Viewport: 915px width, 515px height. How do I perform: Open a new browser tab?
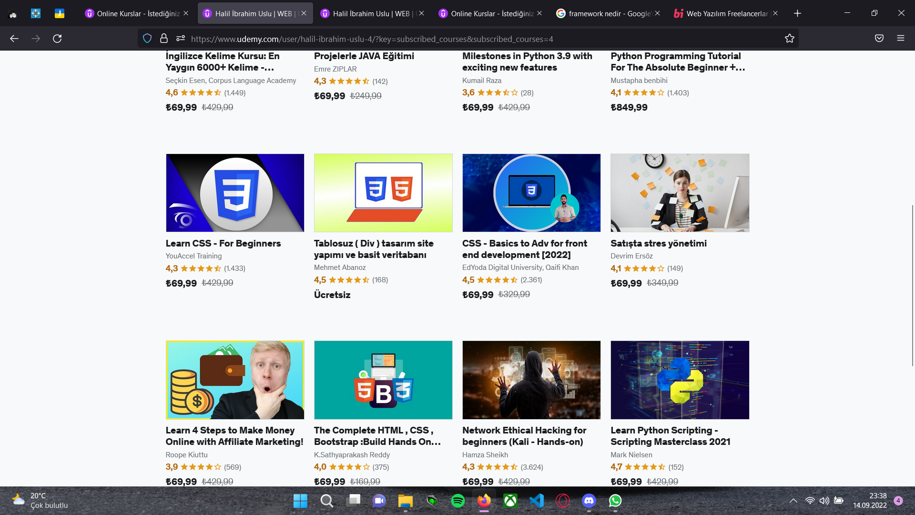click(797, 13)
